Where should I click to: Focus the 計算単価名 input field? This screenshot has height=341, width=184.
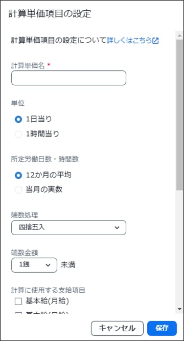tap(68, 78)
